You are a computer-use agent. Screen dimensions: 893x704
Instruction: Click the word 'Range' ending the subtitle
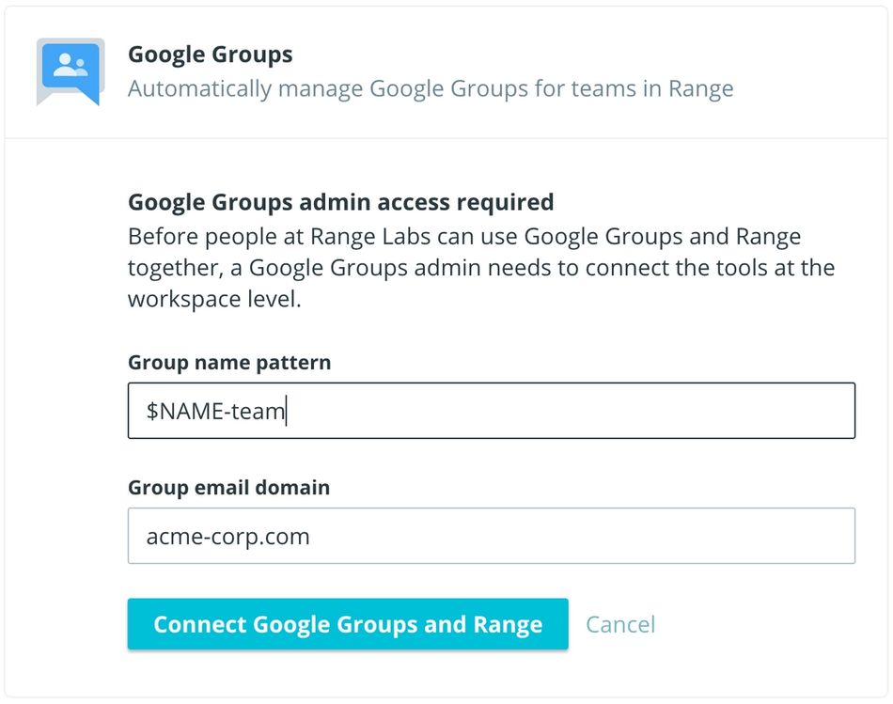tap(700, 89)
